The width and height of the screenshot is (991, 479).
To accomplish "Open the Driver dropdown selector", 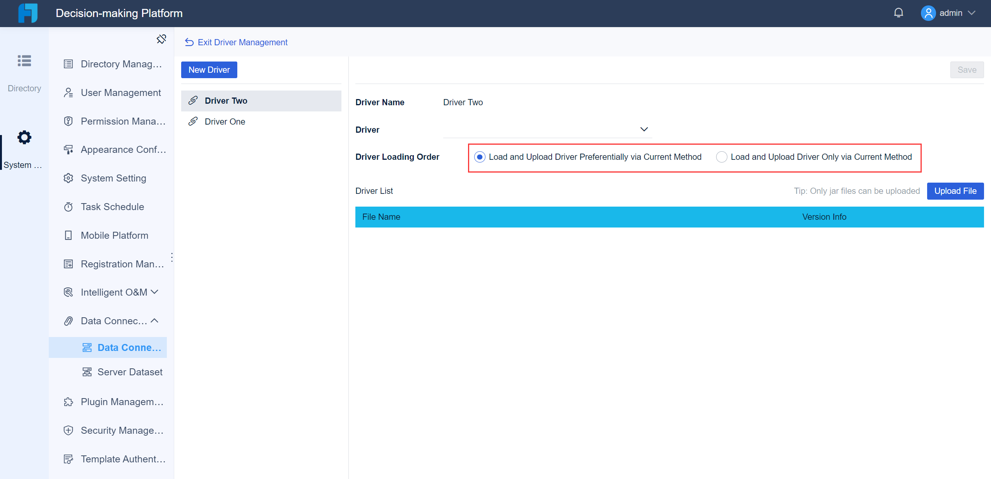I will pyautogui.click(x=644, y=129).
